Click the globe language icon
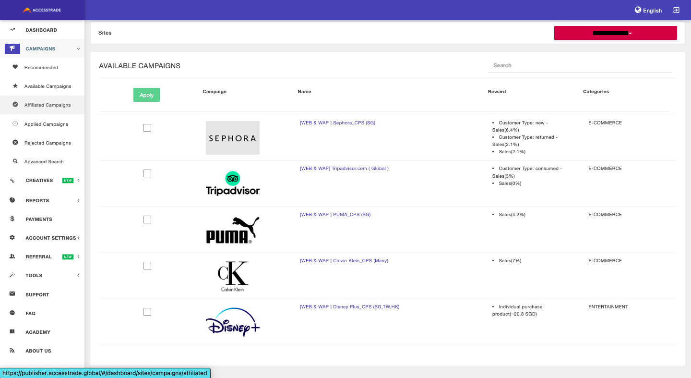 click(638, 10)
